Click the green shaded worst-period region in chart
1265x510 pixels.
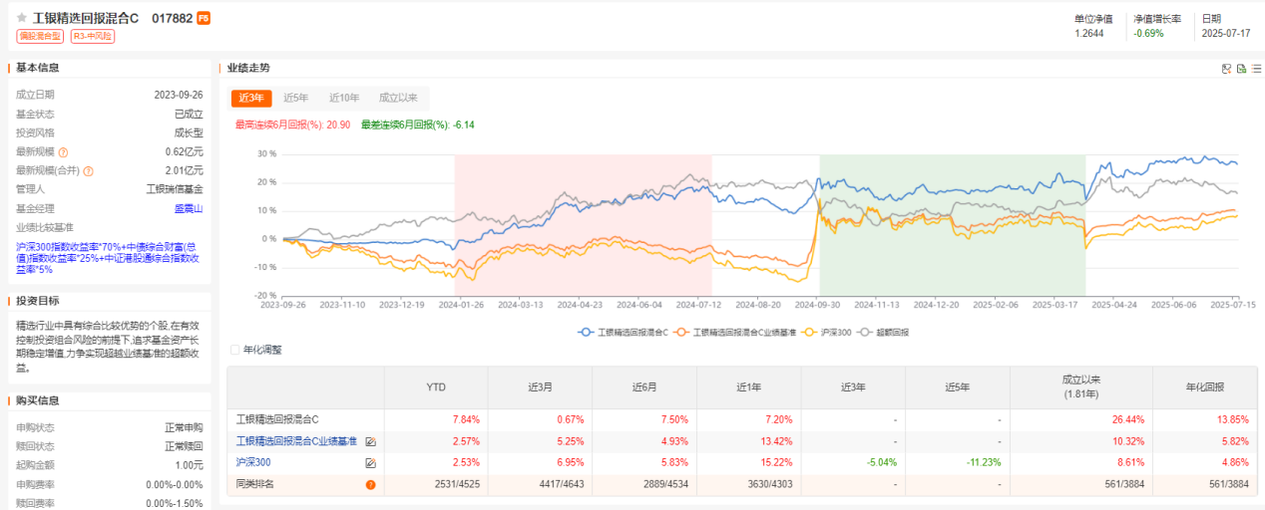click(952, 225)
